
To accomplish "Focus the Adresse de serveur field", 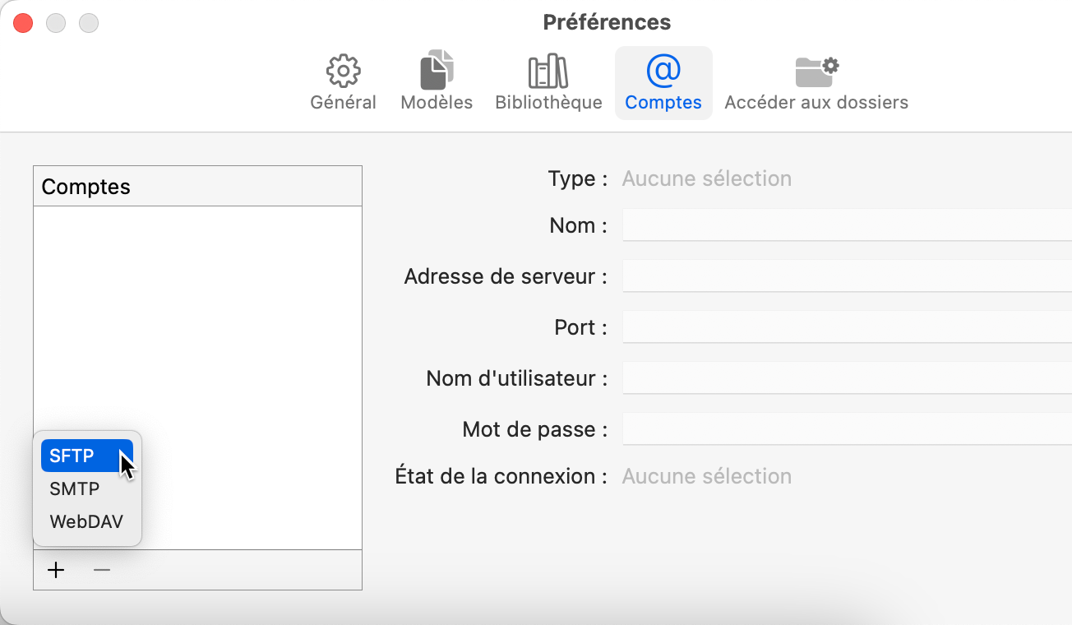I will tap(839, 276).
